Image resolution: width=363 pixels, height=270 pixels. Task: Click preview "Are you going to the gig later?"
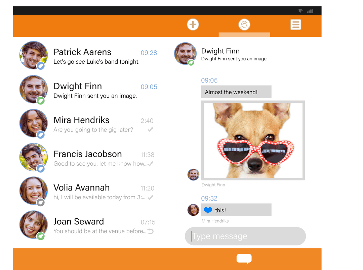click(x=93, y=130)
